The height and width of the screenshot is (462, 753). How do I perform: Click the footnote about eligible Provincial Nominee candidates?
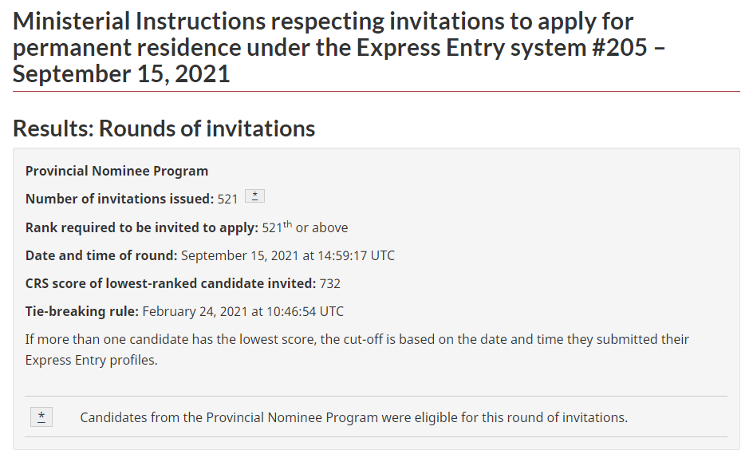pos(354,417)
